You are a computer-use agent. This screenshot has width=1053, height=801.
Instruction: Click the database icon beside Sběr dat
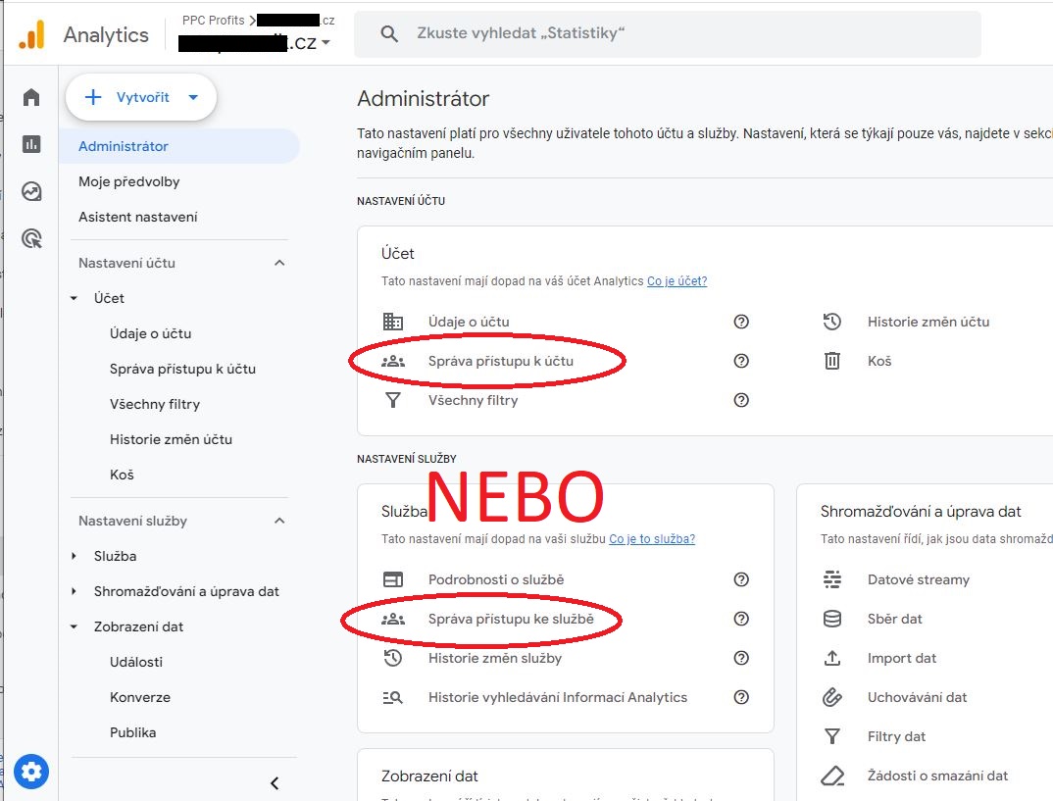[832, 619]
